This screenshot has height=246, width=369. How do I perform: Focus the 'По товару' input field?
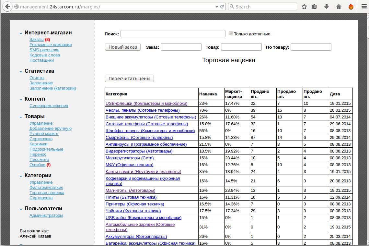click(x=311, y=47)
